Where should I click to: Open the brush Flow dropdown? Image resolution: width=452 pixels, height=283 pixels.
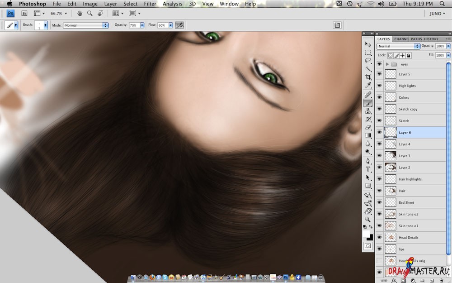pyautogui.click(x=171, y=25)
